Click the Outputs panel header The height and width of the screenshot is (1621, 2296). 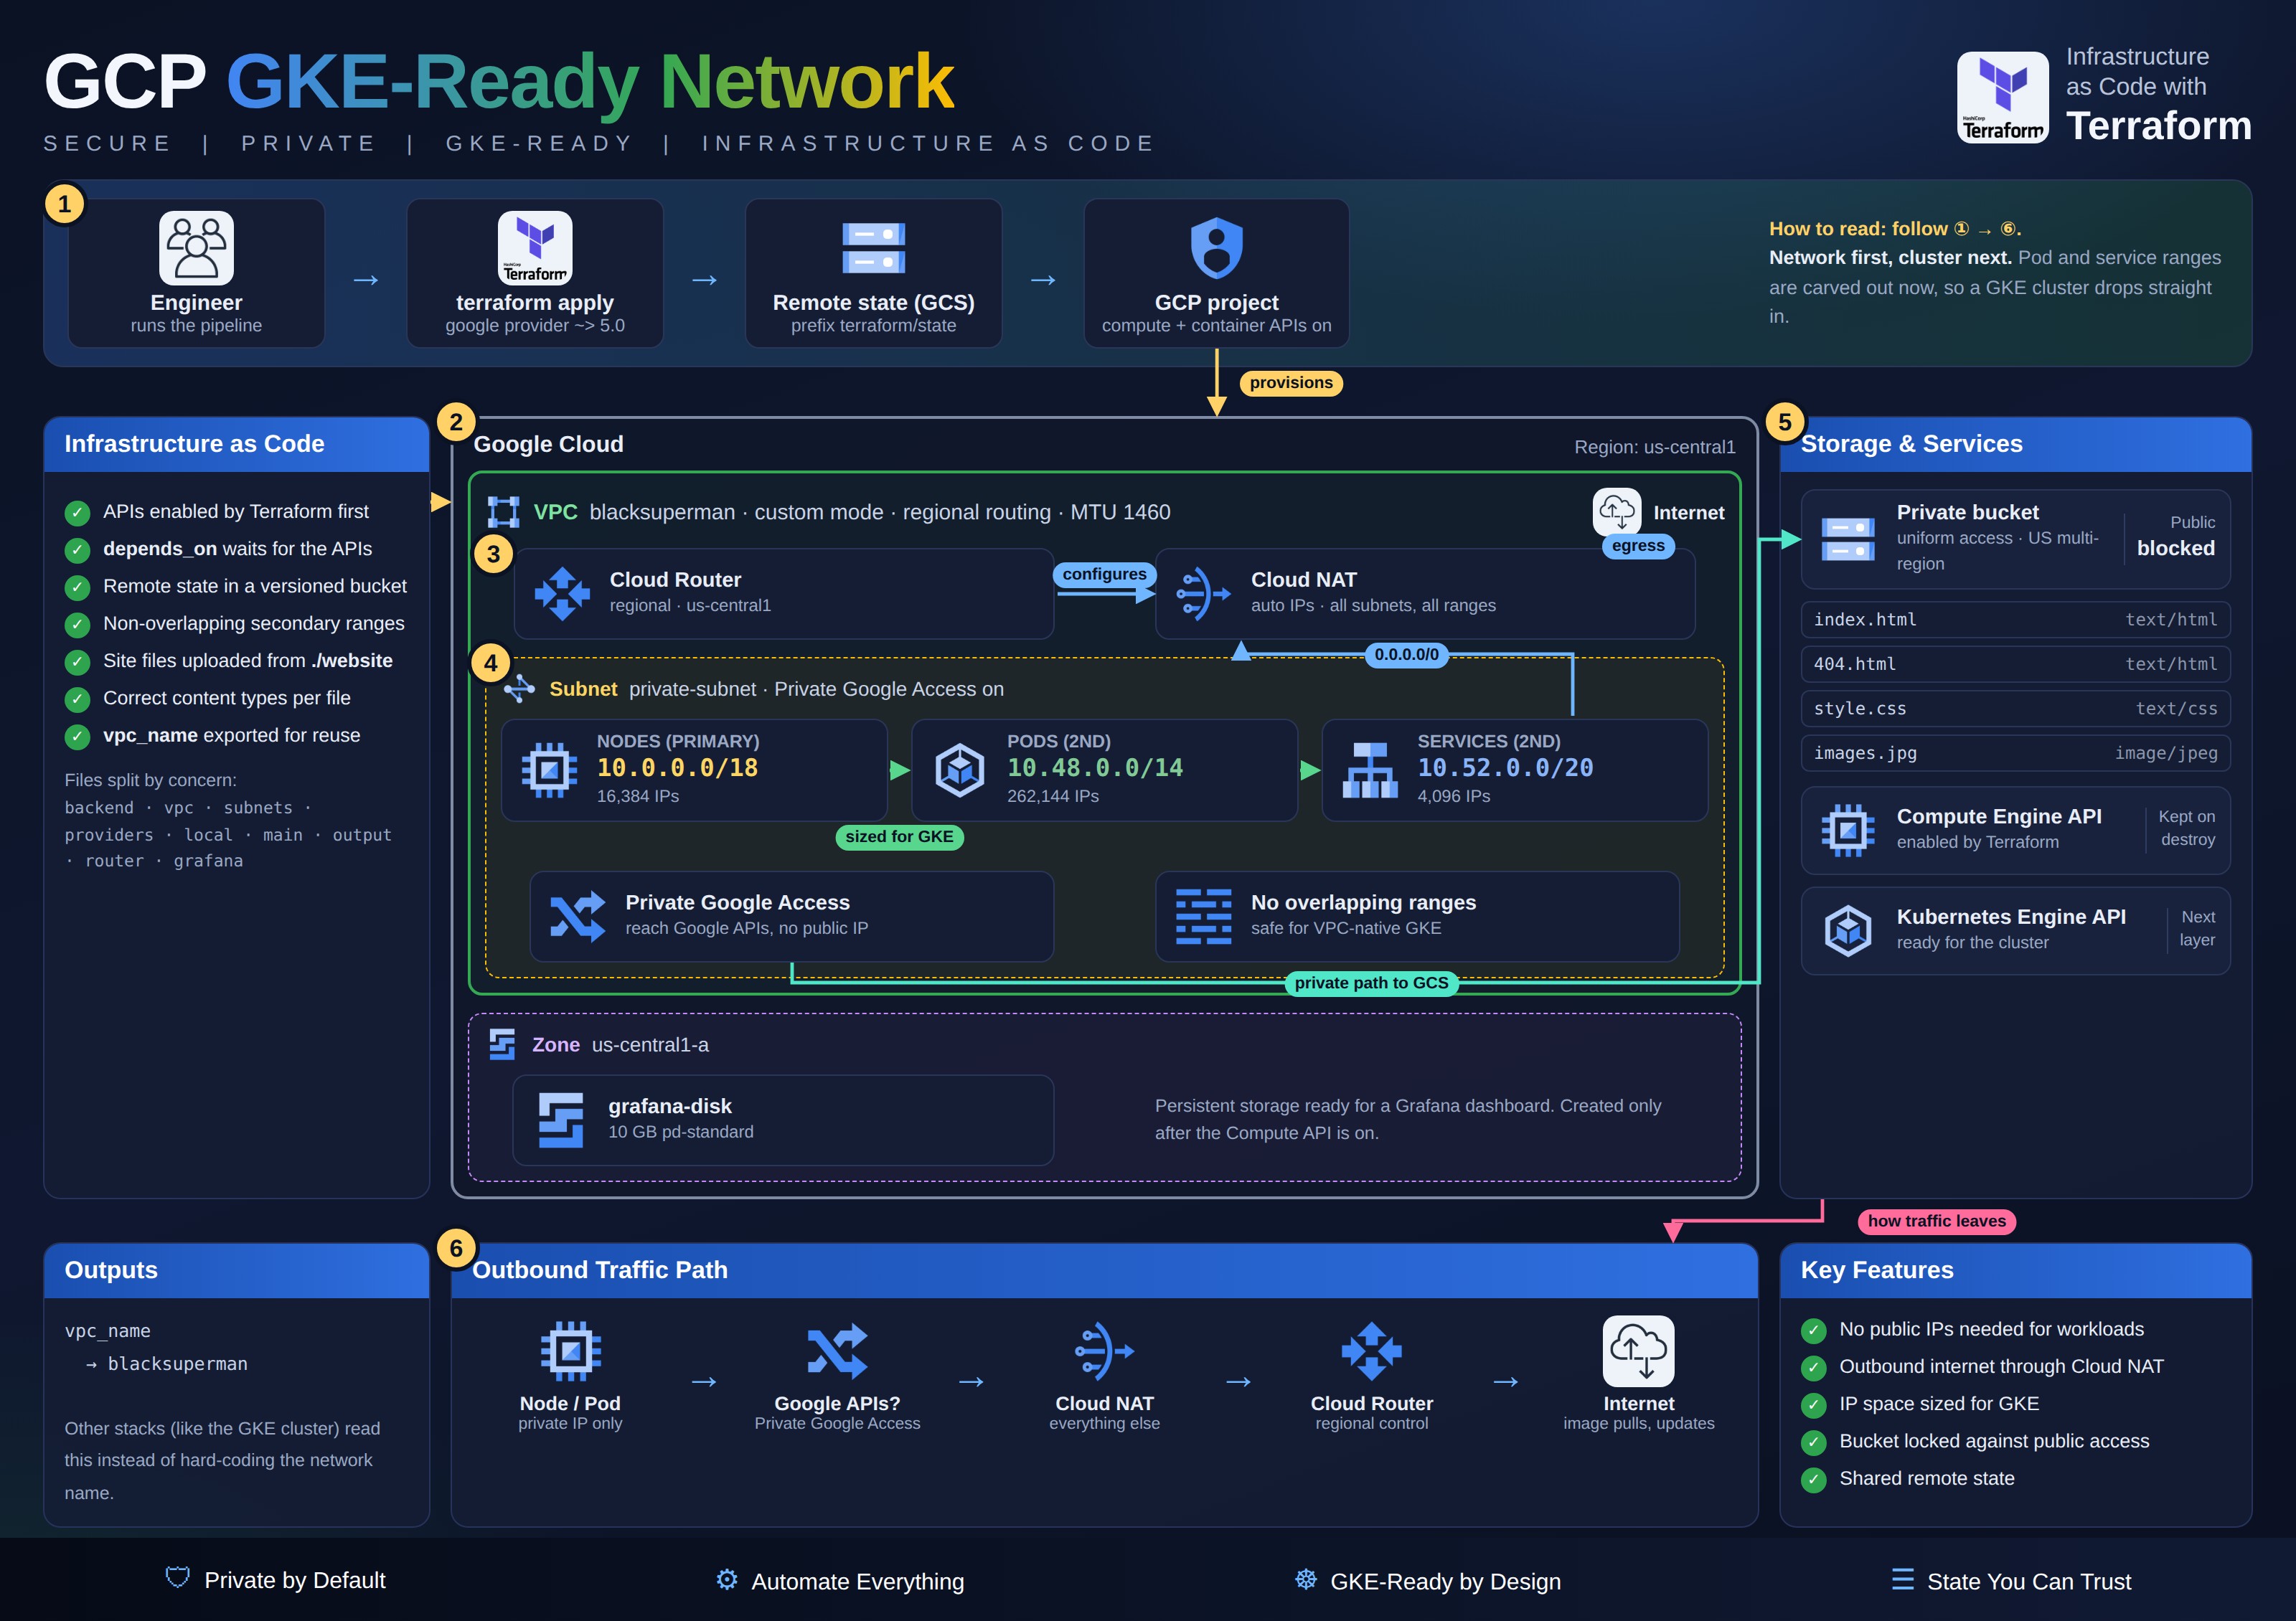[237, 1270]
